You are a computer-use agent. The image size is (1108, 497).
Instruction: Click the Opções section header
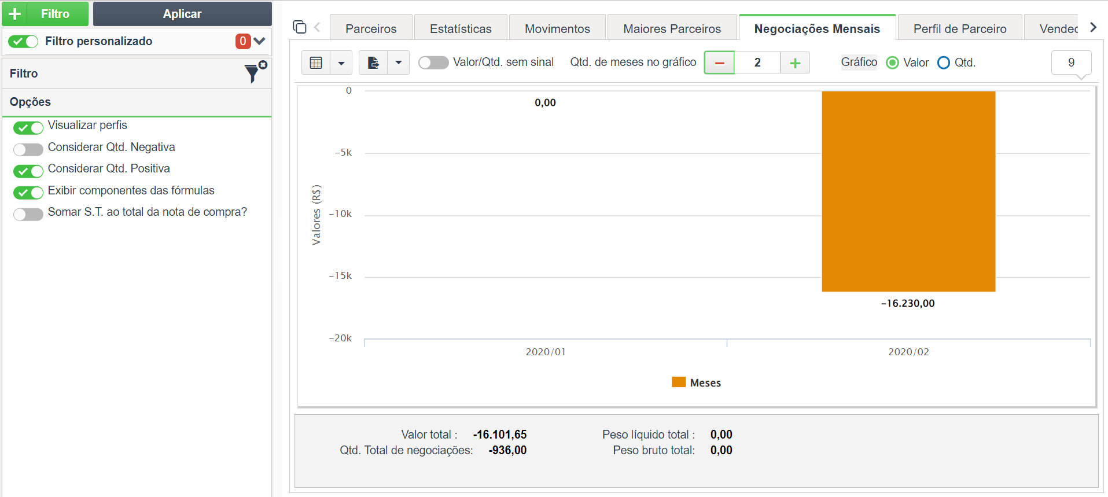point(137,102)
